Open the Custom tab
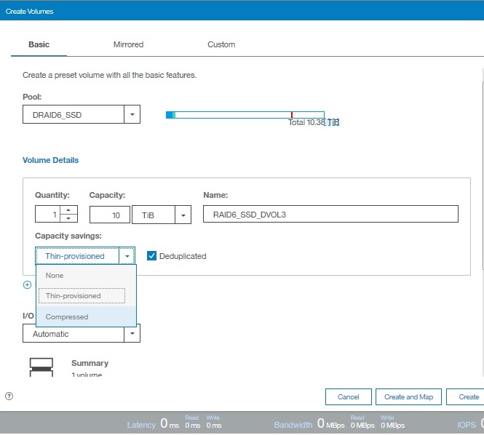This screenshot has width=484, height=435. coord(221,44)
